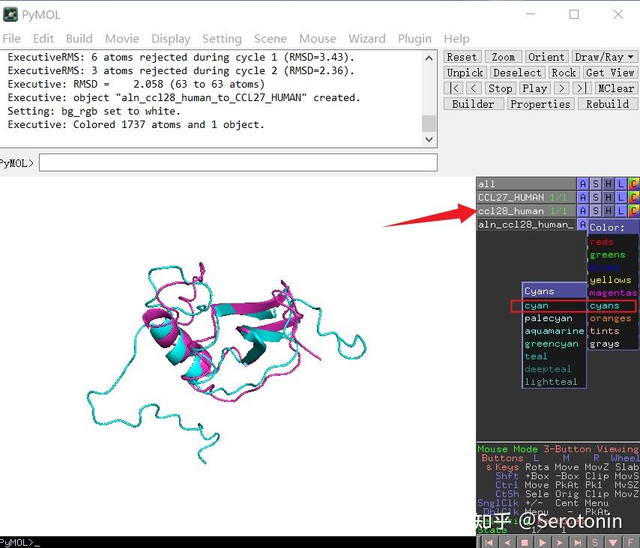Open the S show menu for CCL27_HUMAN
This screenshot has width=640, height=548.
[x=596, y=198]
